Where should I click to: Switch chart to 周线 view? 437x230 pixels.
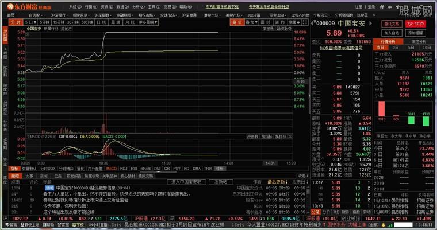click(116, 22)
